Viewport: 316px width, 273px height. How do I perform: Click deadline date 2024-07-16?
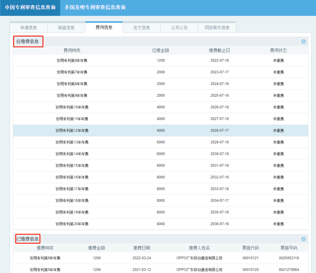pyautogui.click(x=220, y=84)
